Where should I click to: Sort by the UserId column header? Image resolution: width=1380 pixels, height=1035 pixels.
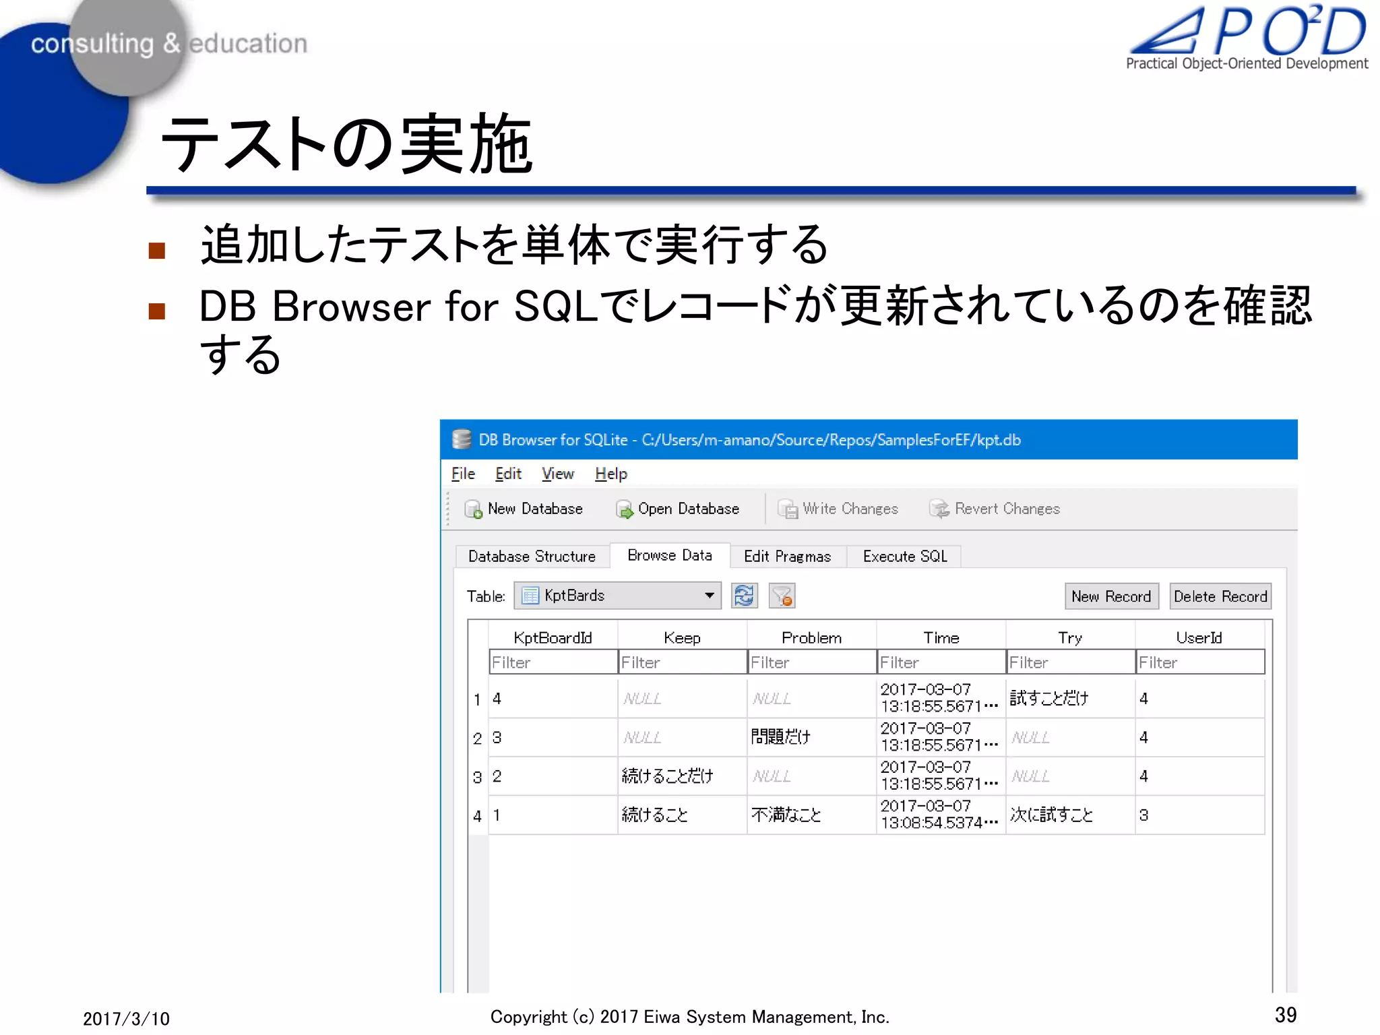point(1199,637)
